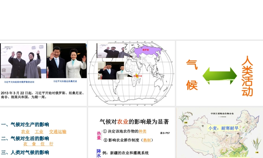Click the small lower photo beside Africa on map
This screenshot has width=263, height=158.
point(111,71)
